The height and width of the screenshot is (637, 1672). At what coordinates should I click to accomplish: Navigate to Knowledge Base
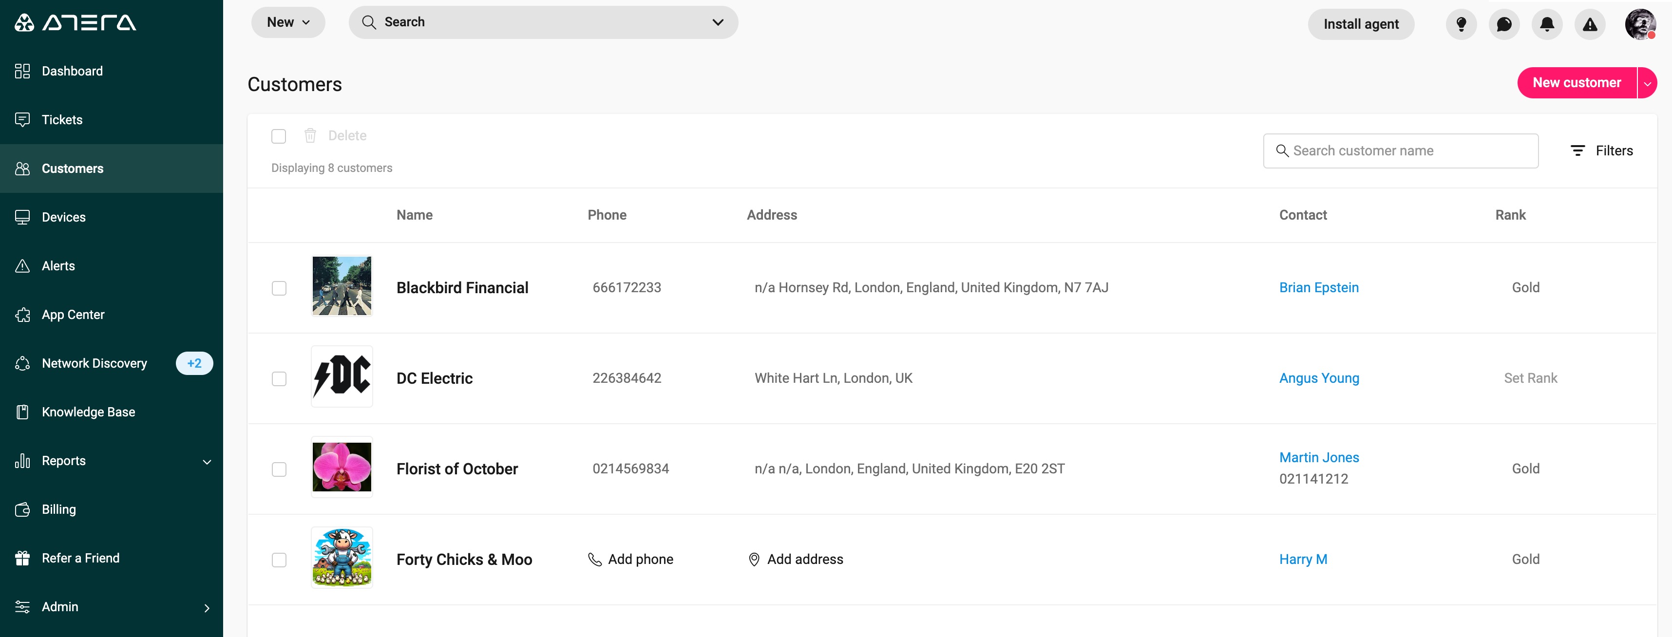tap(111, 412)
